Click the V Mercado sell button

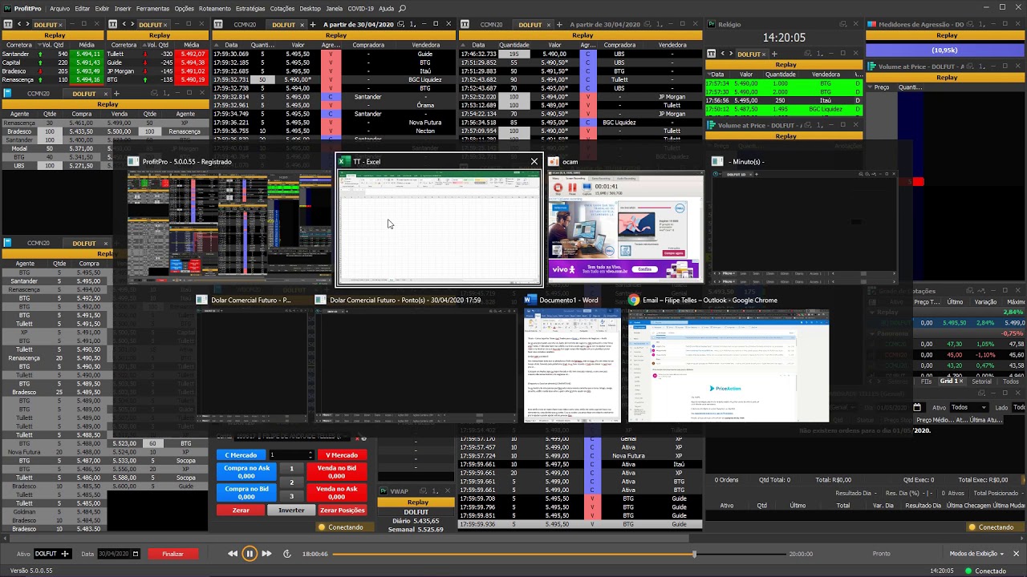tap(343, 455)
